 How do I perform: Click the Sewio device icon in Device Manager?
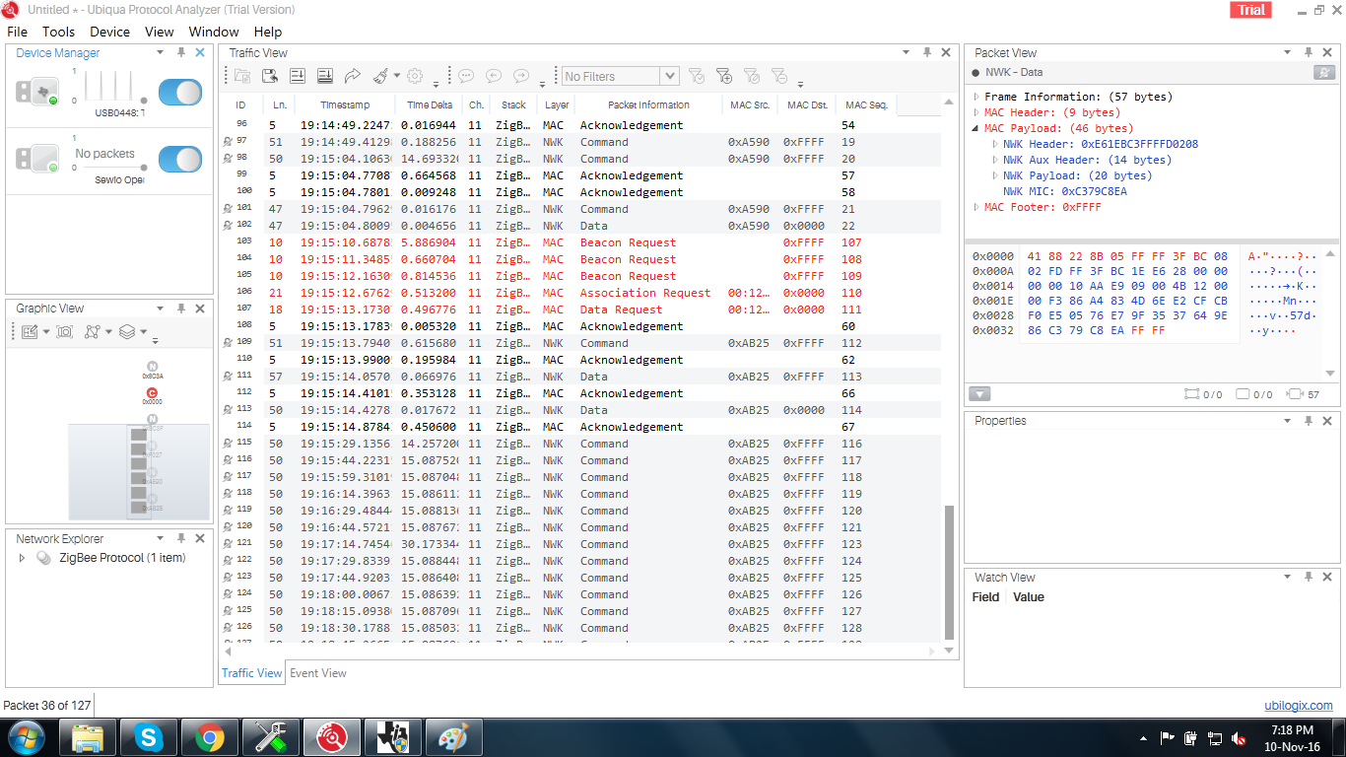click(x=37, y=158)
